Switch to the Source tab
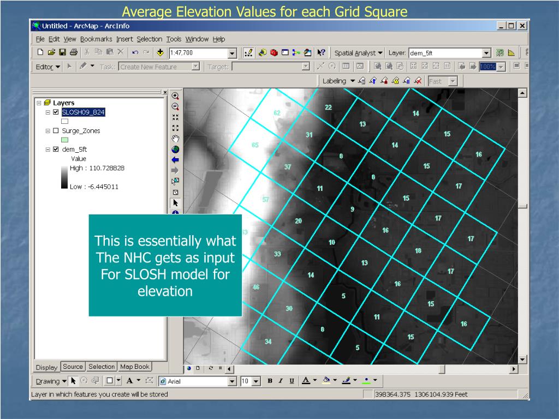Screen dimensions: 559x419 (x=73, y=366)
